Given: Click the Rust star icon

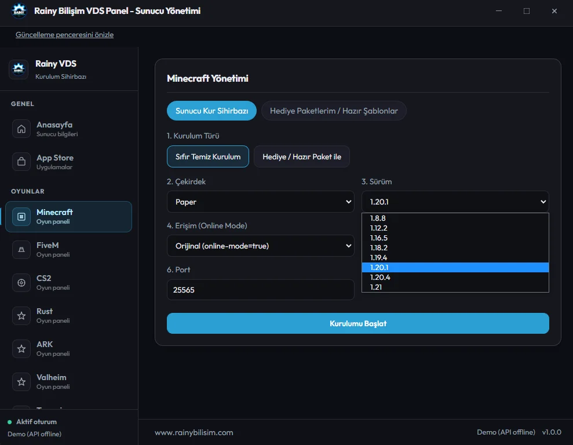Looking at the screenshot, I should click(x=21, y=316).
